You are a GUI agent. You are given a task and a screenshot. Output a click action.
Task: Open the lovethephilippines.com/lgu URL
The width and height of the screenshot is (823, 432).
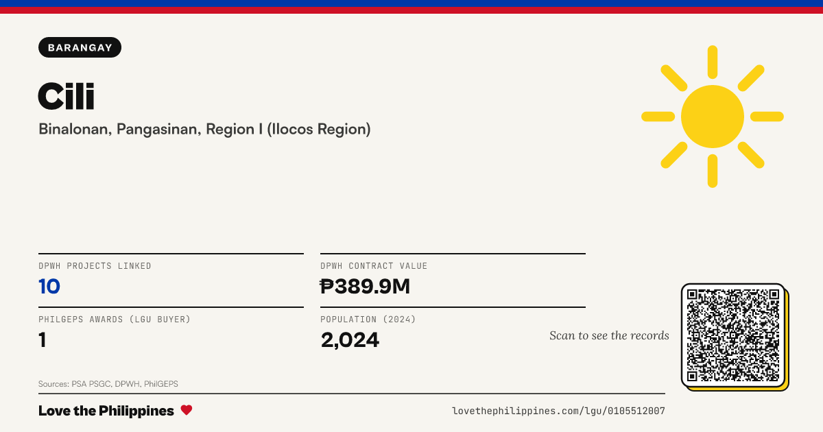(558, 411)
